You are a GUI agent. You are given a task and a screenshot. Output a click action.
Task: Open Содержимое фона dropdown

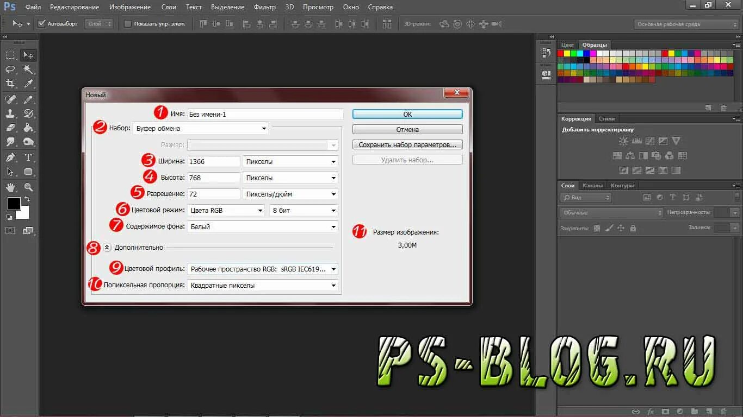tap(263, 226)
